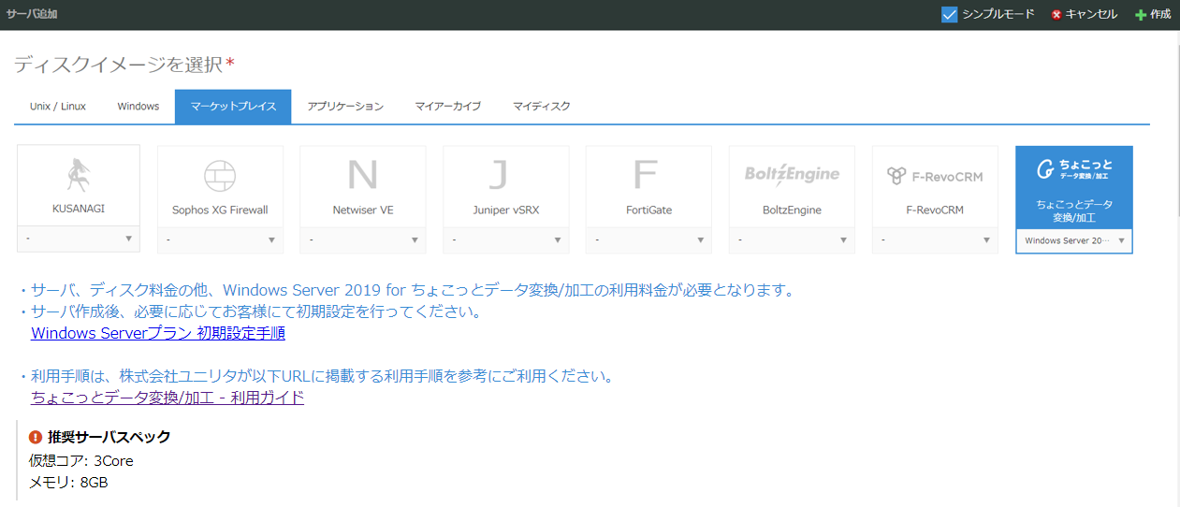
Task: Open the マイディスク tab
Action: 542,107
